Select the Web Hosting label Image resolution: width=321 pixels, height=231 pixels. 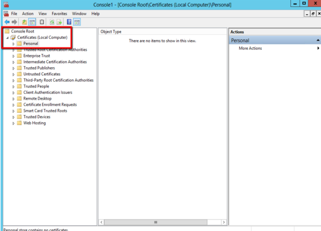[35, 123]
